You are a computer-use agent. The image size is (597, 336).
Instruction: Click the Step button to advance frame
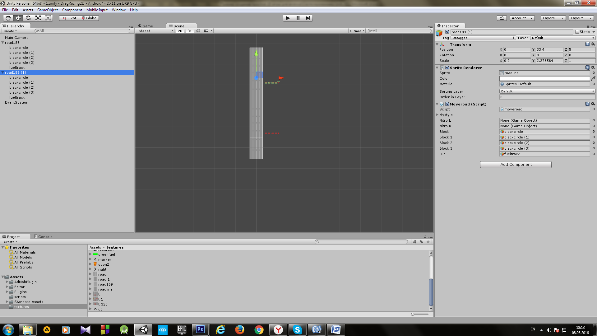308,18
